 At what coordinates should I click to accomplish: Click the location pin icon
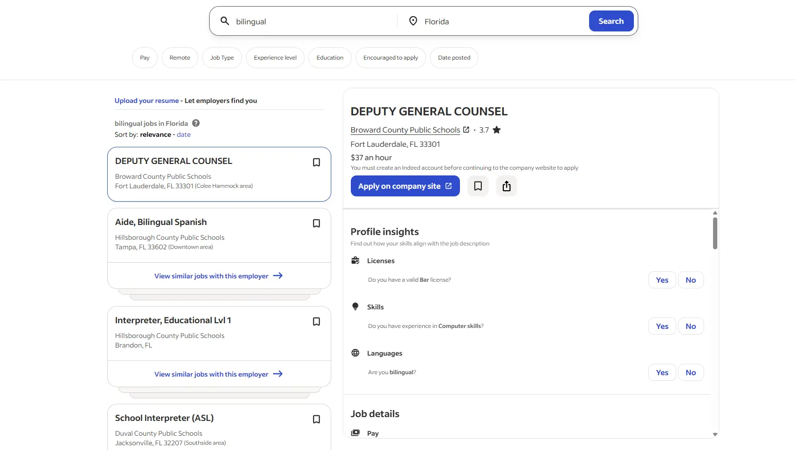point(413,21)
